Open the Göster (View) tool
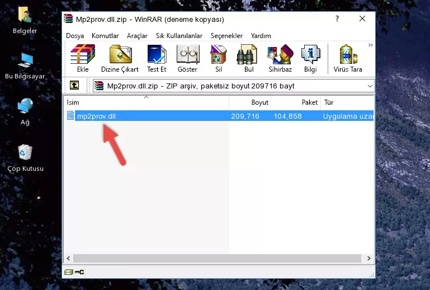Screen dimensions: 430x290 [187, 58]
